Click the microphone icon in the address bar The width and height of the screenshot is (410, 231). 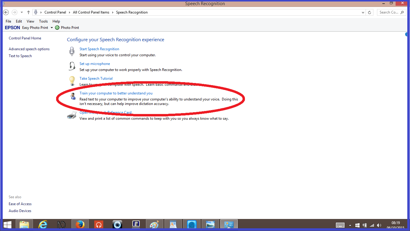pyautogui.click(x=36, y=12)
